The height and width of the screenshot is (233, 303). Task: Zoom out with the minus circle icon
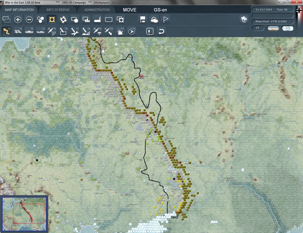point(29,20)
